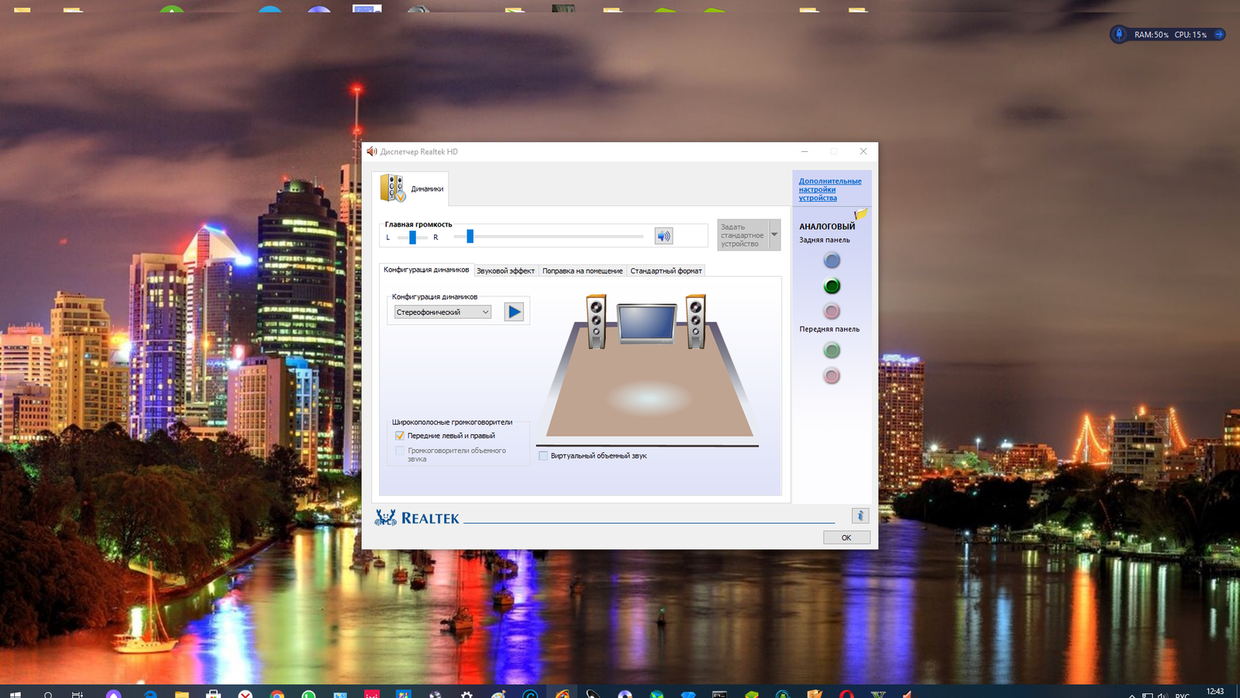The height and width of the screenshot is (698, 1240).
Task: Switch to the Стандартный формат tab
Action: pos(666,271)
